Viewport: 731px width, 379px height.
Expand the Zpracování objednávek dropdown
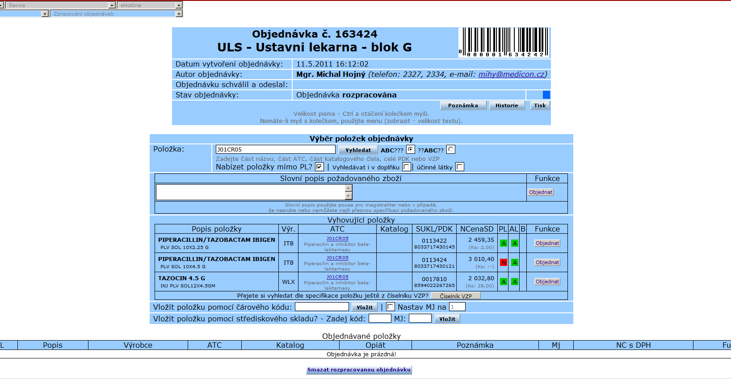pyautogui.click(x=116, y=14)
